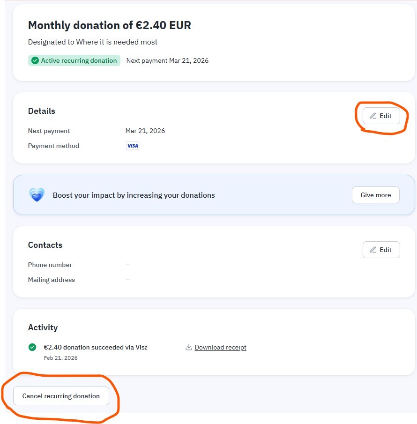Click the pencil icon in Details Edit button
417x424 pixels.
coord(373,116)
